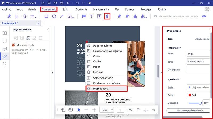Open the 63% zoom level dropdown
Image resolution: width=213 pixels, height=119 pixels.
point(106,110)
